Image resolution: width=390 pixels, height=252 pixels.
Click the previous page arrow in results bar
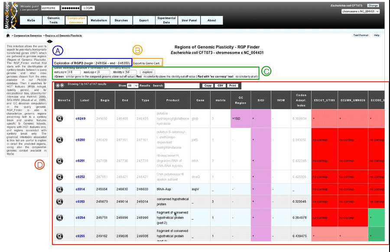point(58,85)
